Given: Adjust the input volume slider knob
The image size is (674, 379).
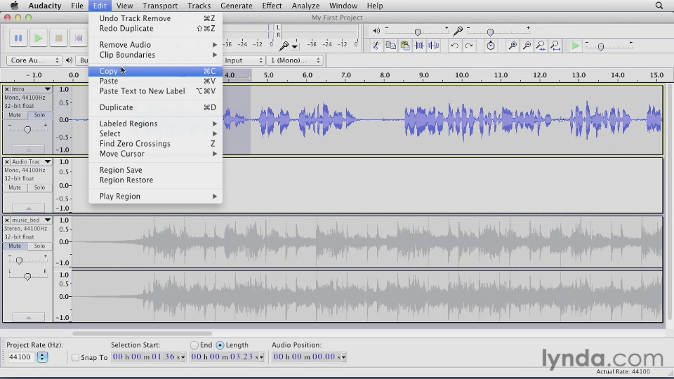Looking at the screenshot, I should (x=490, y=32).
